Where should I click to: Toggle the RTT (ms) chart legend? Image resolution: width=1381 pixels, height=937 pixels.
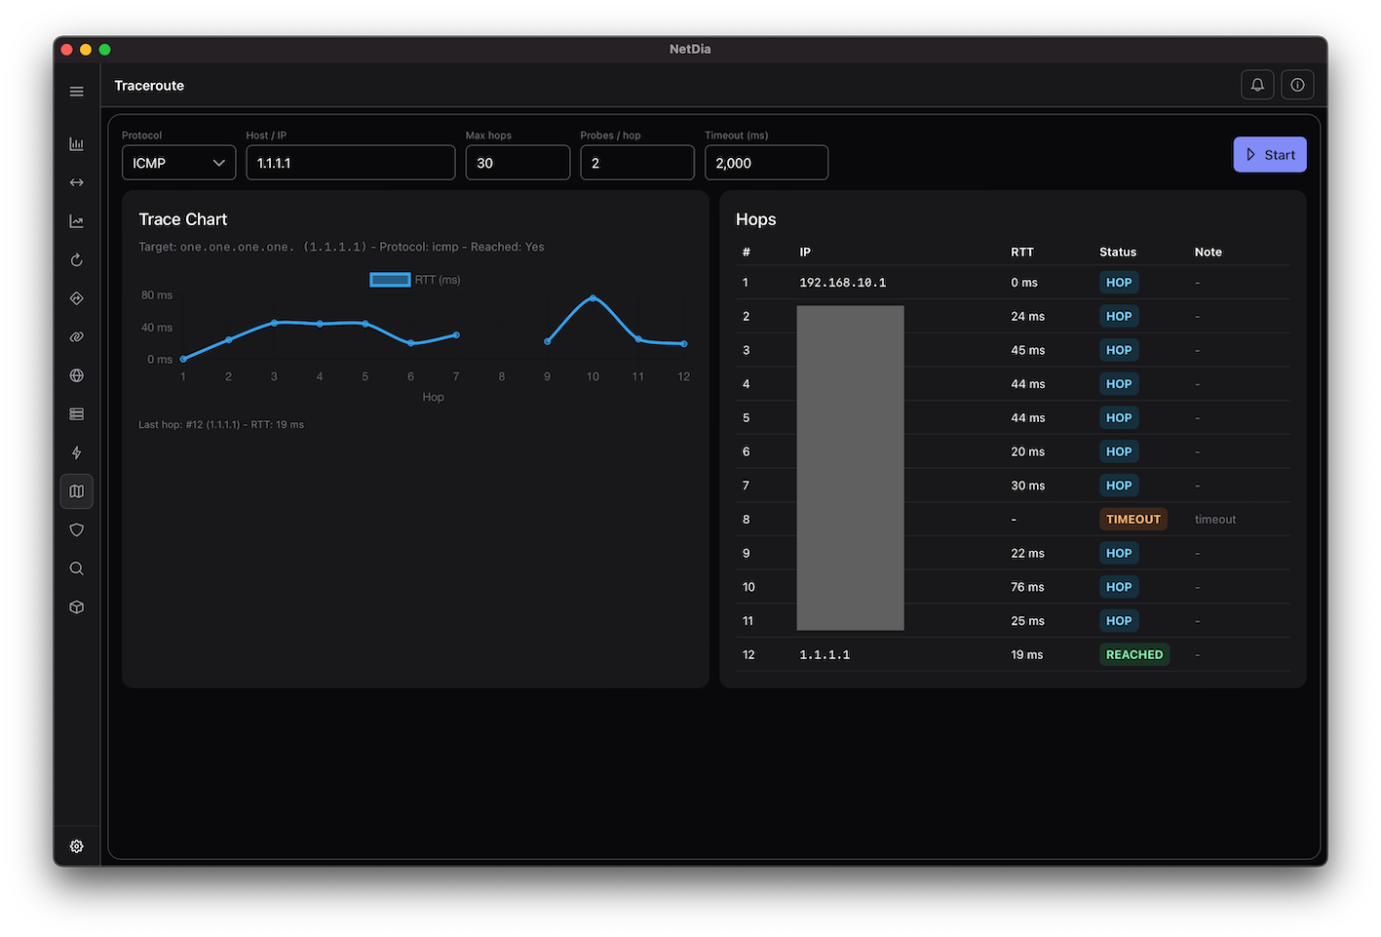click(415, 280)
